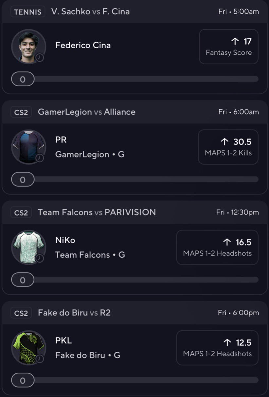Click clock badge on NiKo's avatar

[40, 258]
